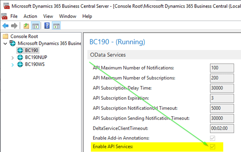Select the BC190WS instance in tree
Viewport: 241px width, 152px height.
tap(35, 64)
